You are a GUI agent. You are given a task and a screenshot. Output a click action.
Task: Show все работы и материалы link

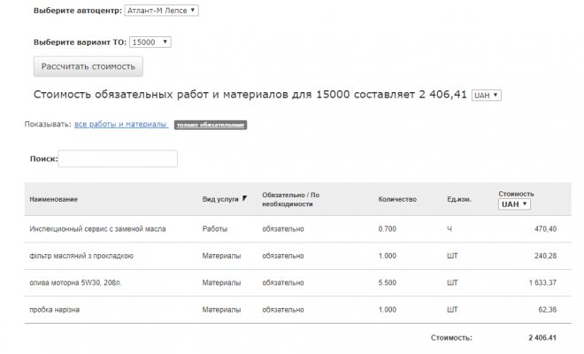121,124
